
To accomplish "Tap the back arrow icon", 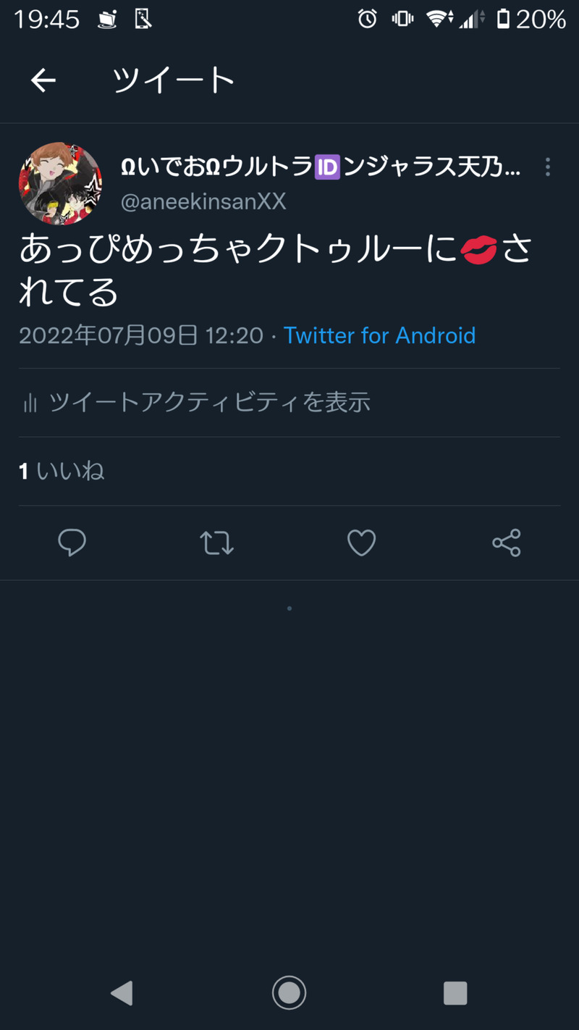I will point(43,80).
